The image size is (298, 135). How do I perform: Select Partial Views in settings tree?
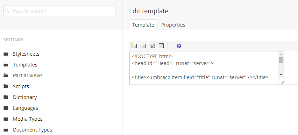tap(28, 76)
